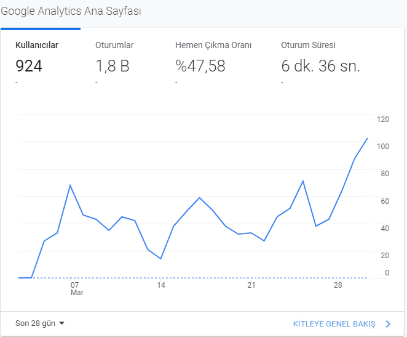Click the 120 y-axis label
Image resolution: width=407 pixels, height=337 pixels.
point(383,120)
